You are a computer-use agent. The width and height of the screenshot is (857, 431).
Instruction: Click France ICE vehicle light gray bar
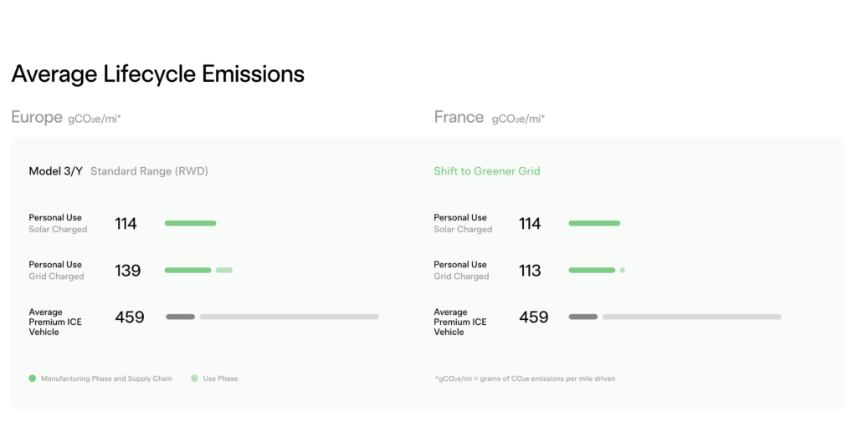pyautogui.click(x=691, y=317)
